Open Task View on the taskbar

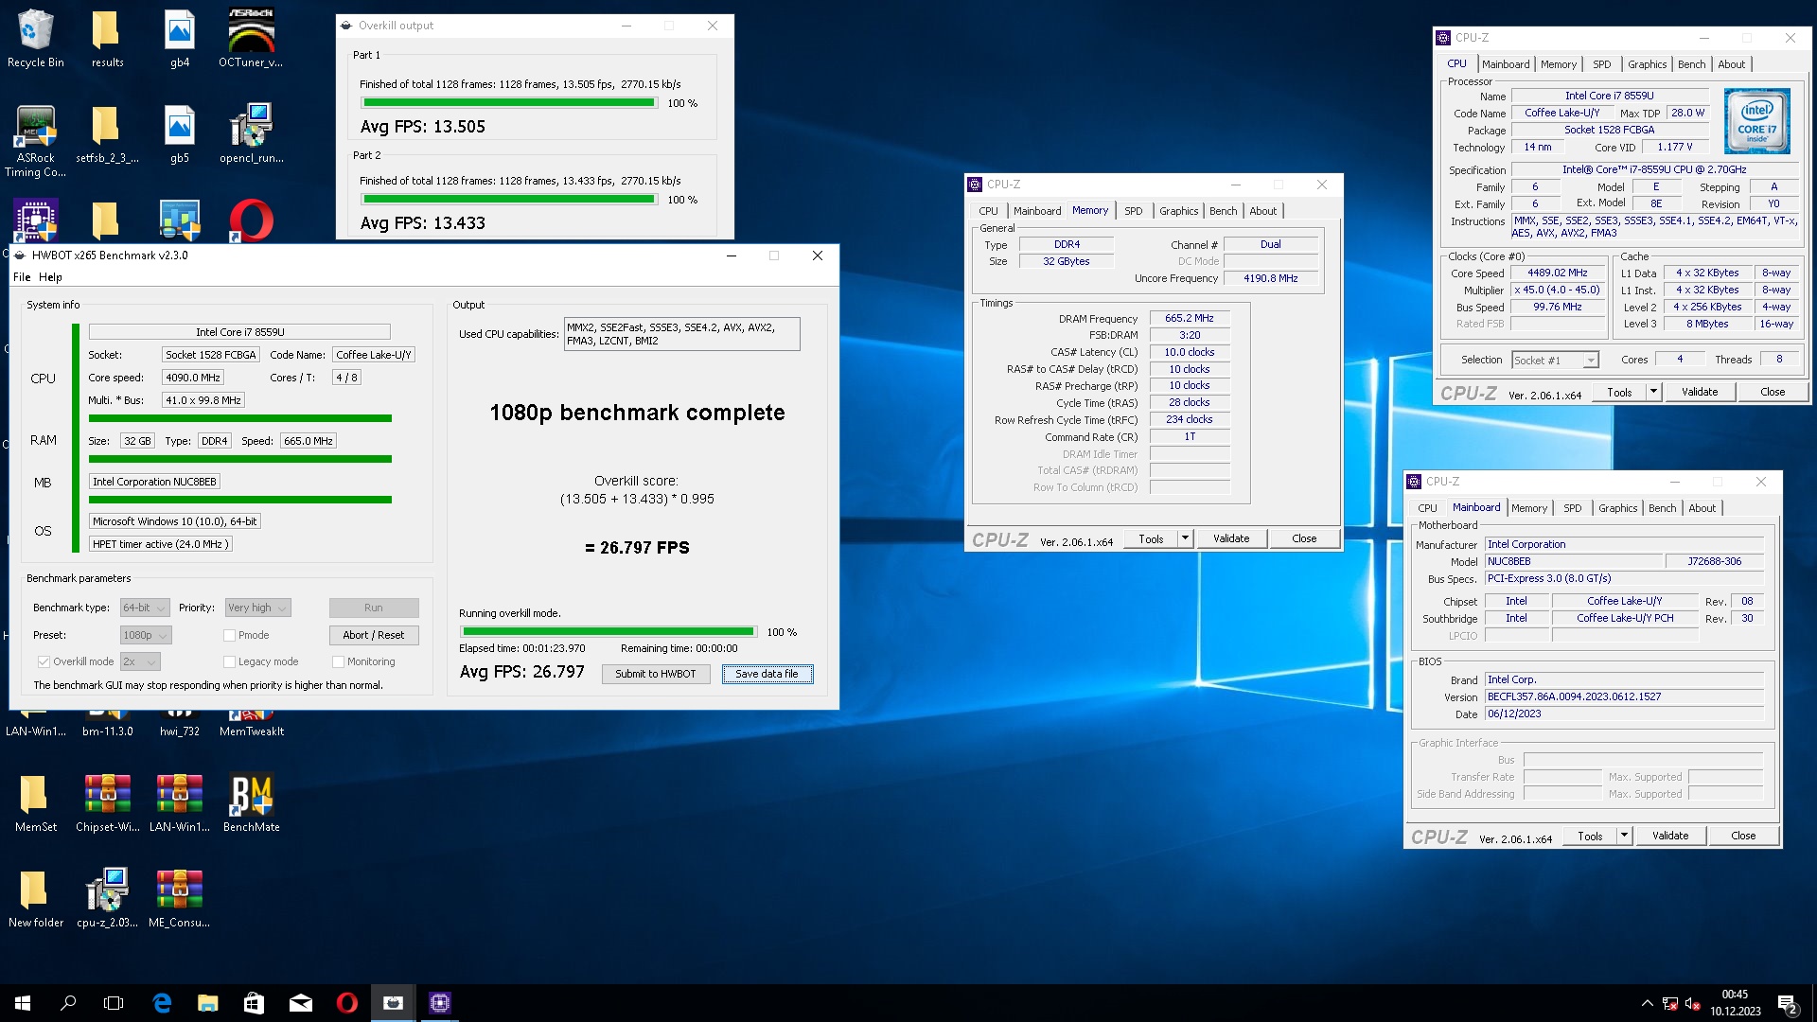click(x=114, y=1003)
